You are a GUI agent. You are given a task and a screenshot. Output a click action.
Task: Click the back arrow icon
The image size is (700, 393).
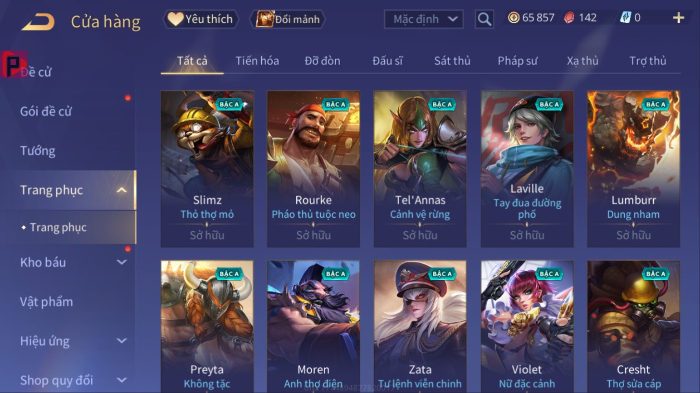(38, 21)
